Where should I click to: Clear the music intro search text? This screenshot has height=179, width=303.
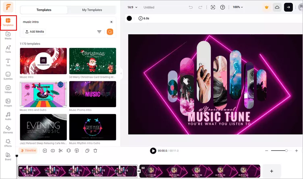(111, 22)
